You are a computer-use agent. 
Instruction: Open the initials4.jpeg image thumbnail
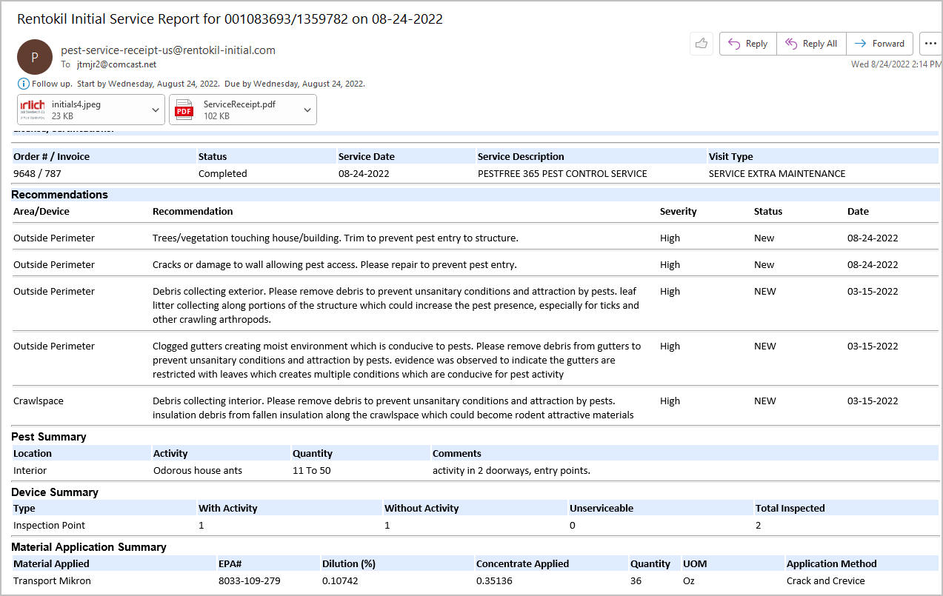[33, 110]
